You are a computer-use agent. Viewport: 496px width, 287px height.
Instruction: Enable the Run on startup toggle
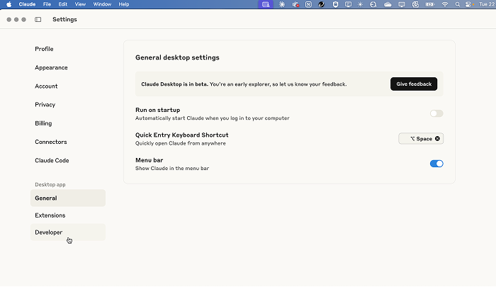pos(436,113)
